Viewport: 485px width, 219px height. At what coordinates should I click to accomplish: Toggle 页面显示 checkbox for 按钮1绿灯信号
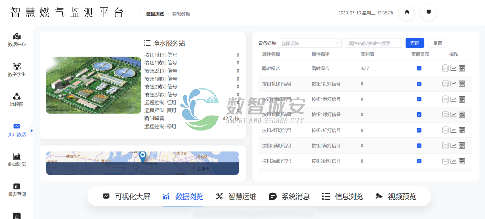419,115
